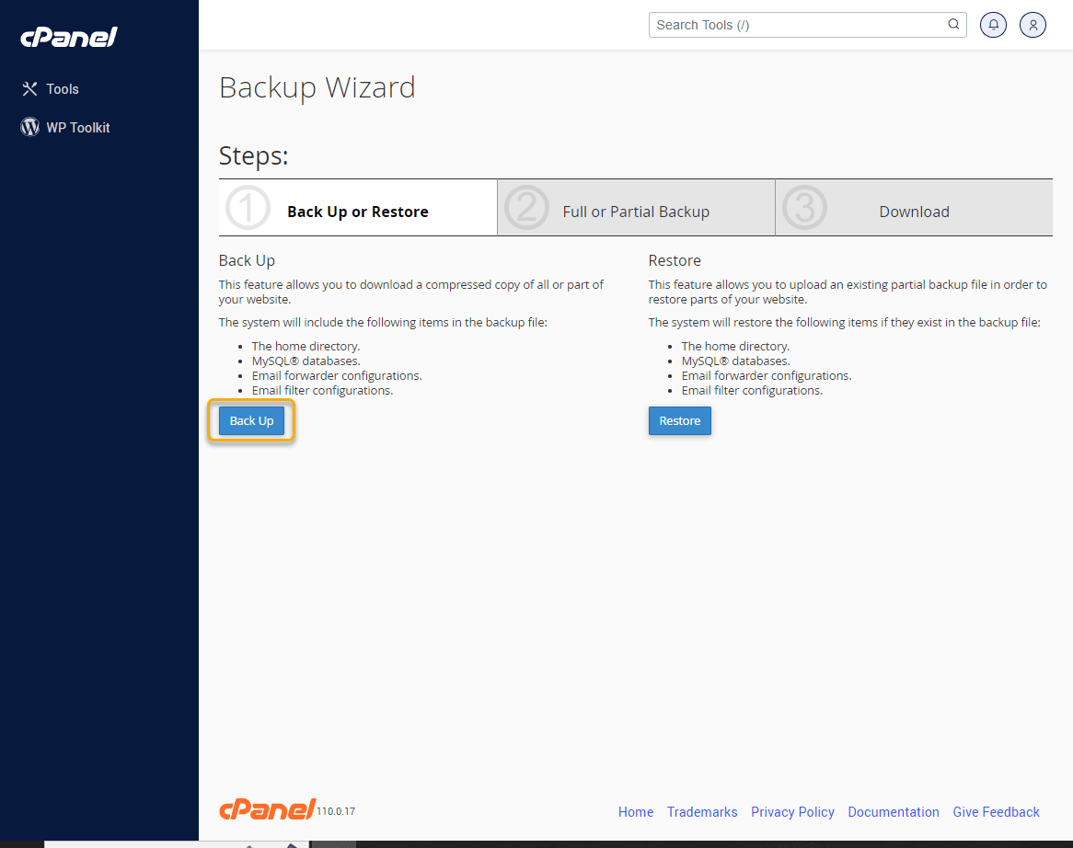Open the Documentation footer link
1073x848 pixels.
[x=894, y=812]
